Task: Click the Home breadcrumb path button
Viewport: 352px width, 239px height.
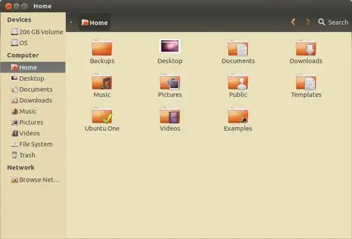Action: click(x=95, y=23)
